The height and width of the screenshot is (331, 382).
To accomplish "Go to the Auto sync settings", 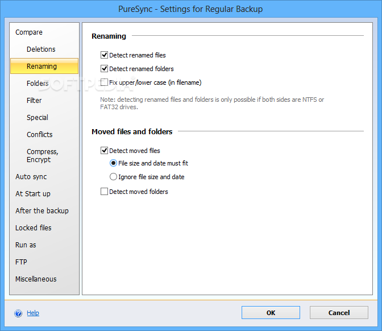I will pyautogui.click(x=31, y=177).
